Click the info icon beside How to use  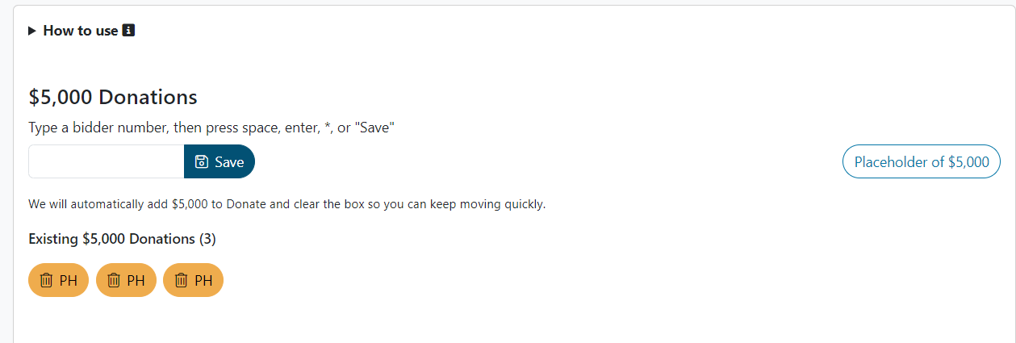[128, 31]
